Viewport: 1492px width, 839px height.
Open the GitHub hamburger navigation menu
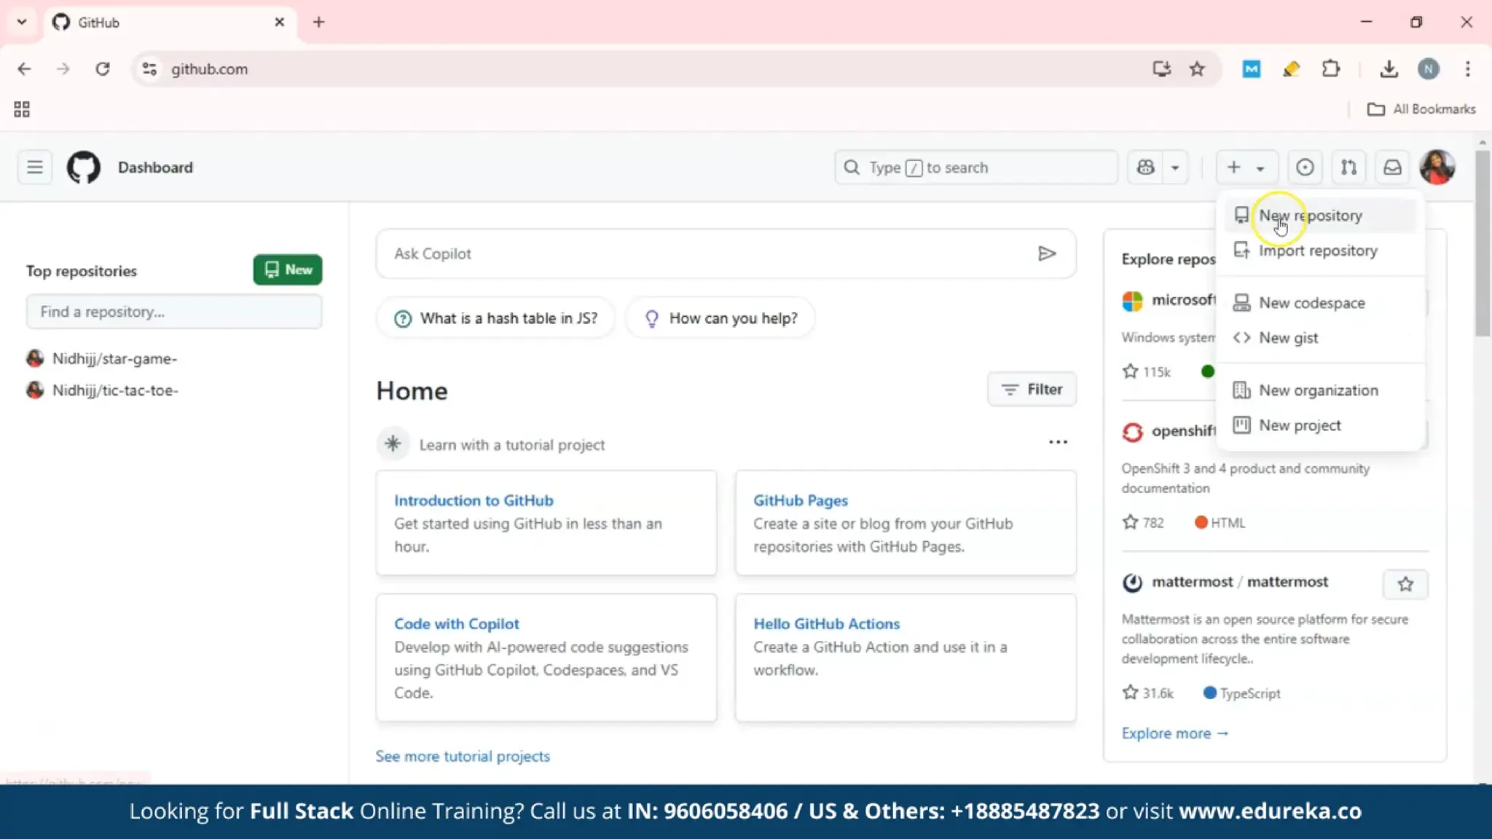(34, 168)
